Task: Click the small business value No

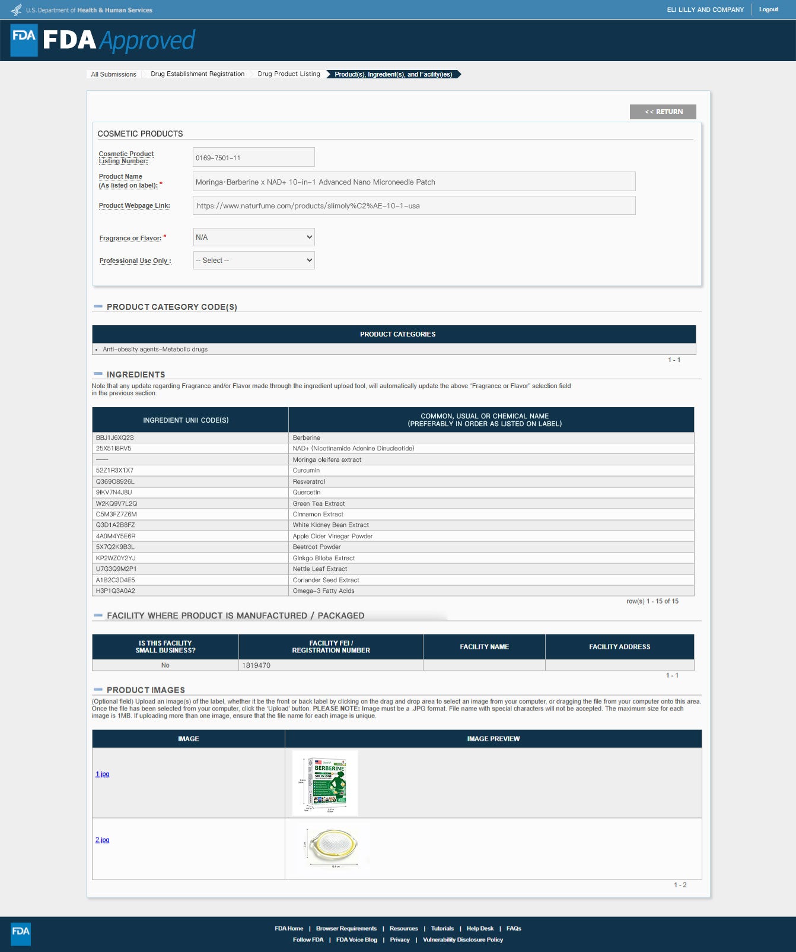Action: [165, 665]
